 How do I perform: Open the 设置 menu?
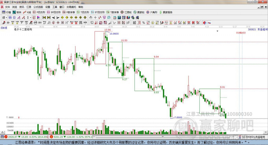coord(48,7)
